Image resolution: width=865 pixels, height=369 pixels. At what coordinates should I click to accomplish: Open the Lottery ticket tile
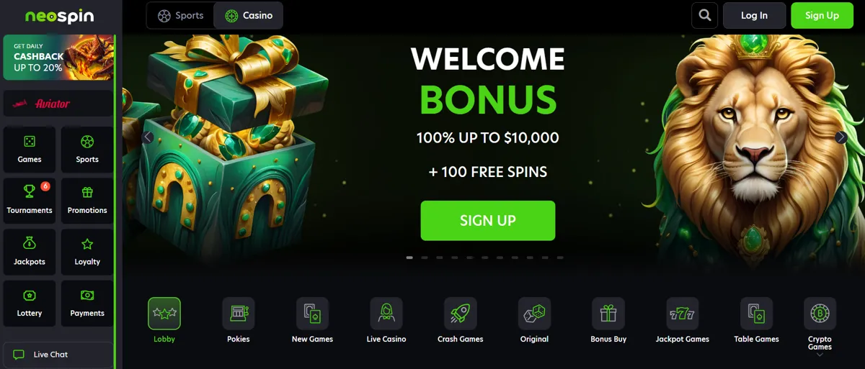point(30,301)
